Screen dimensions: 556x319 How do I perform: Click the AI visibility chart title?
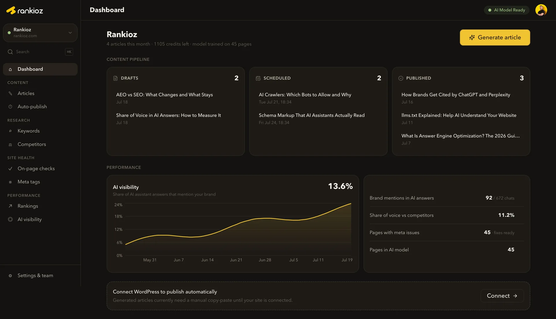tap(126, 187)
